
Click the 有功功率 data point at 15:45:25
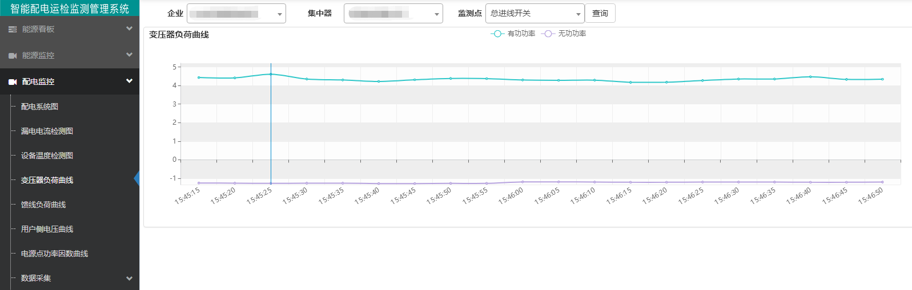point(271,74)
